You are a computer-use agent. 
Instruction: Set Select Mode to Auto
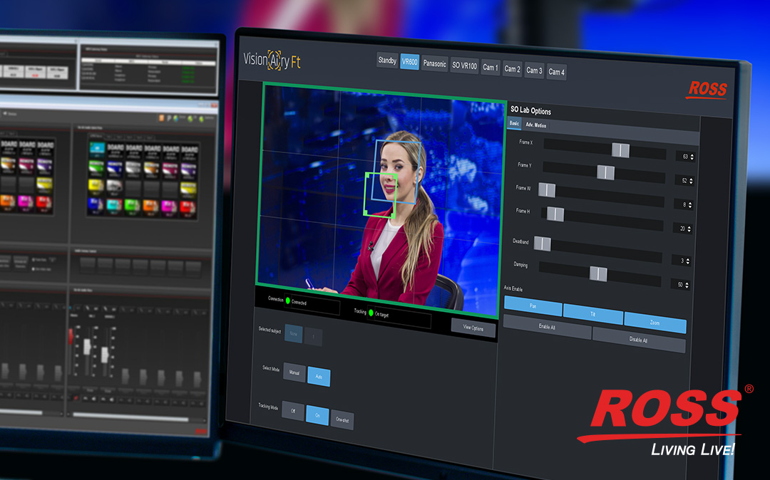319,377
